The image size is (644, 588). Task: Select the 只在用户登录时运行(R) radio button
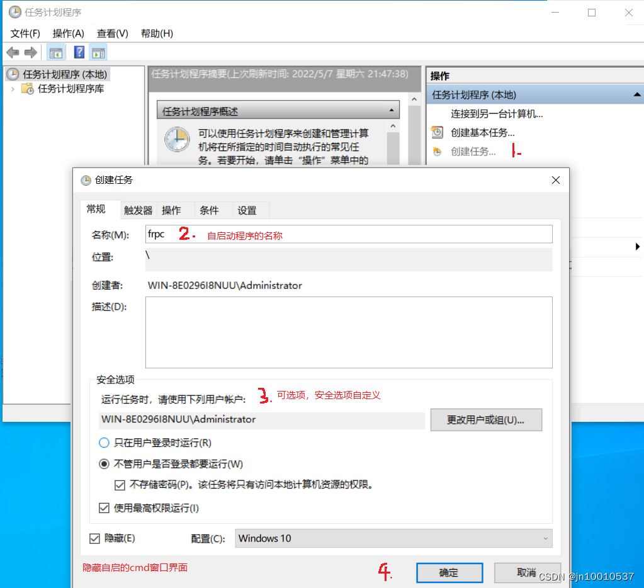(x=104, y=443)
